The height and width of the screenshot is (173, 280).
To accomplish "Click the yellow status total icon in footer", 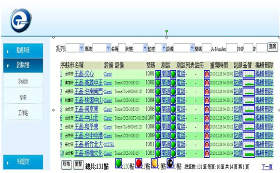I will [x=154, y=163].
